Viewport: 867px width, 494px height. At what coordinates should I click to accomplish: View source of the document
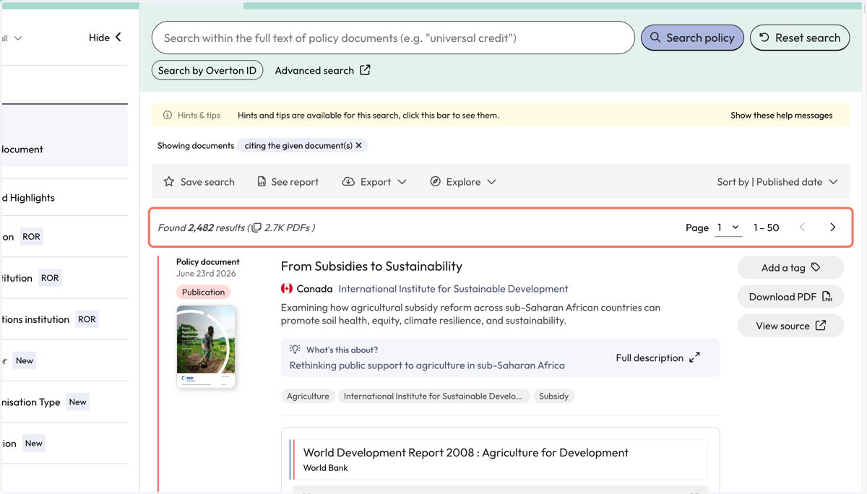[790, 326]
